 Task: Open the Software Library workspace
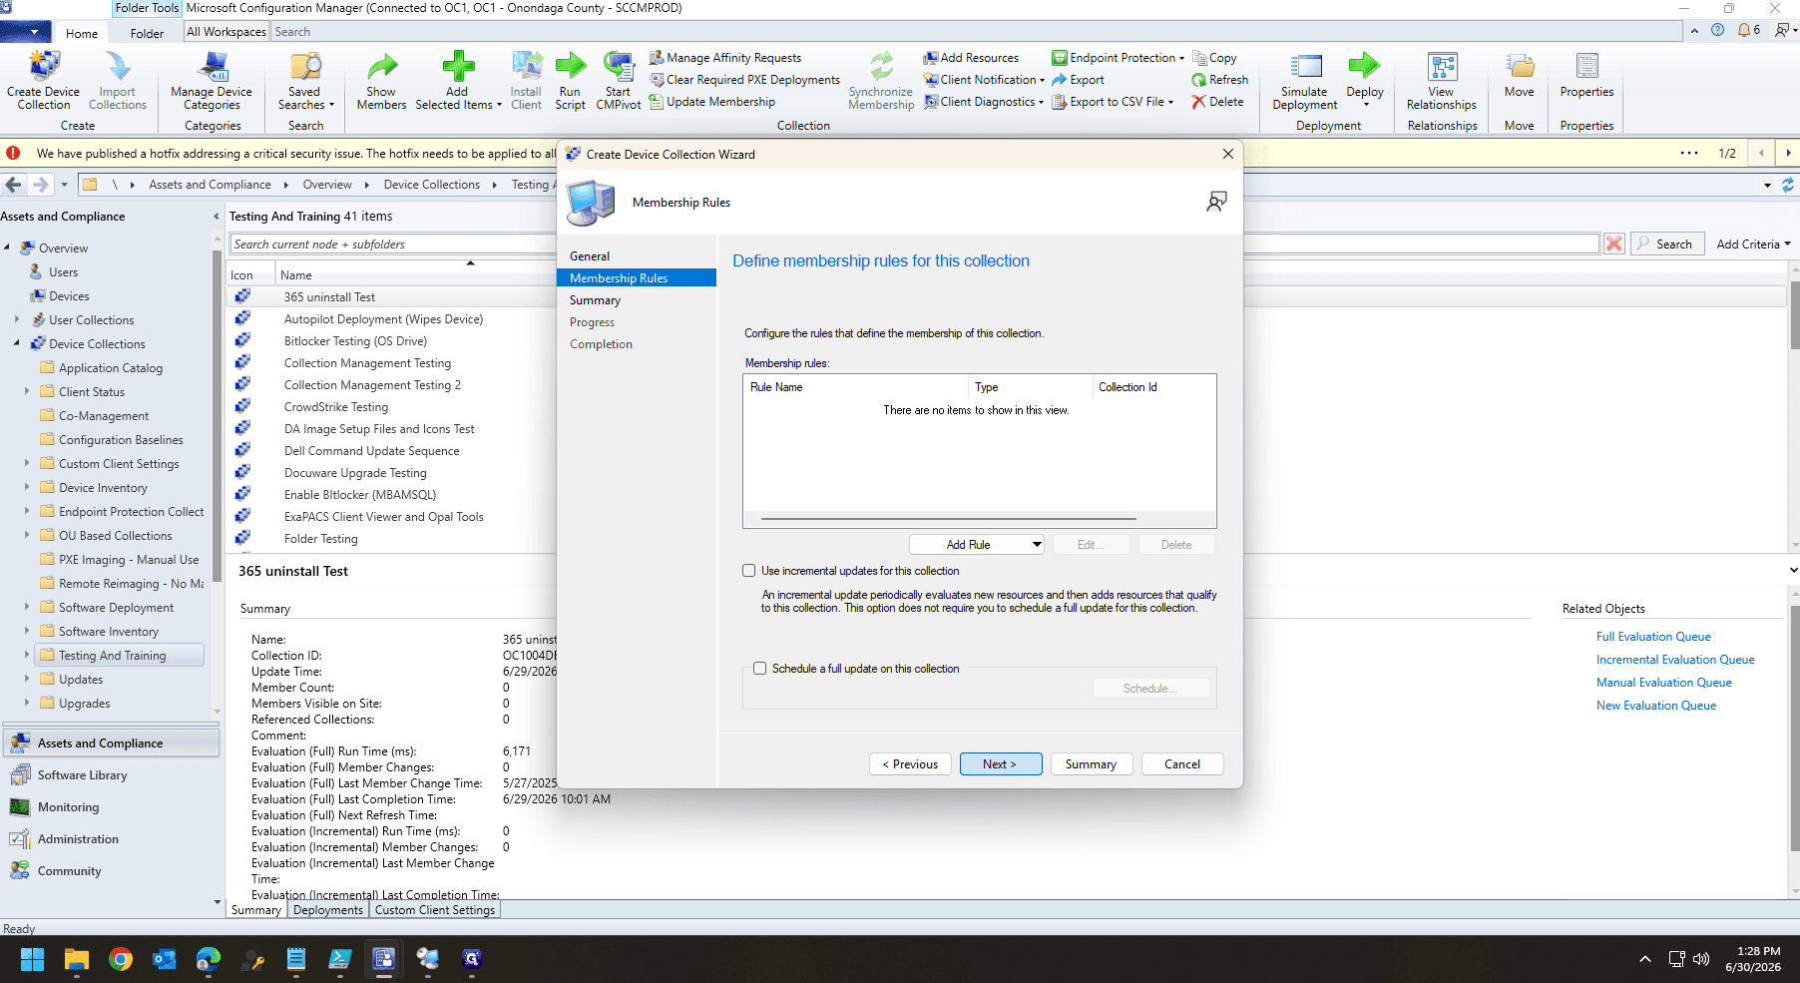point(82,775)
